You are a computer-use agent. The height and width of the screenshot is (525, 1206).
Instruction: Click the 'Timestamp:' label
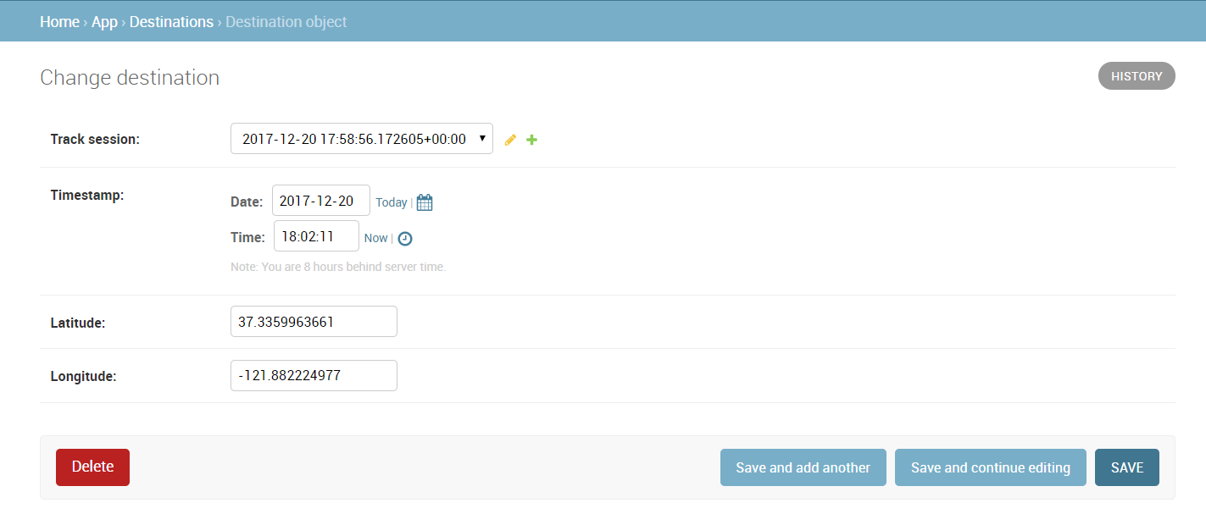click(87, 195)
